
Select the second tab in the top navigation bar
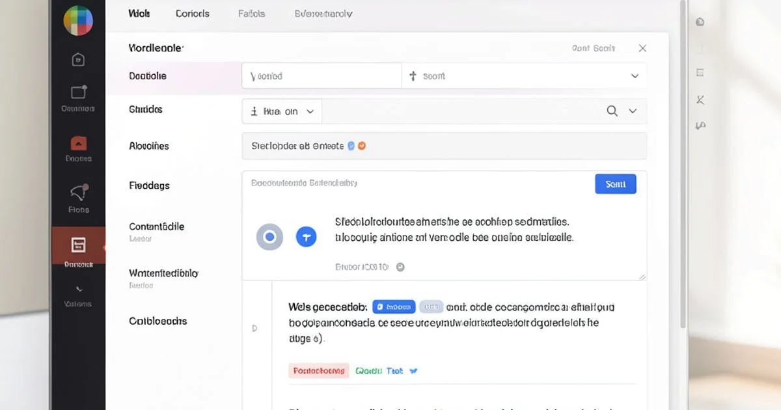(x=192, y=13)
